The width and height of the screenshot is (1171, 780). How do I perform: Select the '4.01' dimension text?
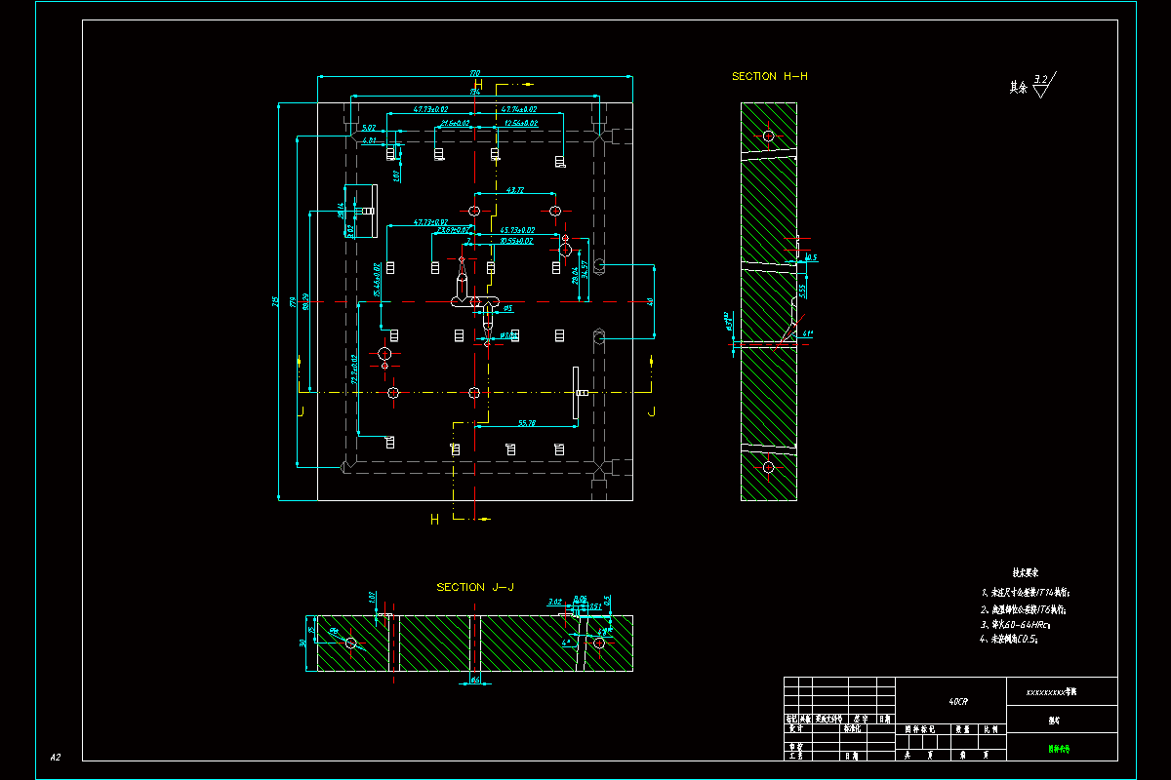pos(369,141)
